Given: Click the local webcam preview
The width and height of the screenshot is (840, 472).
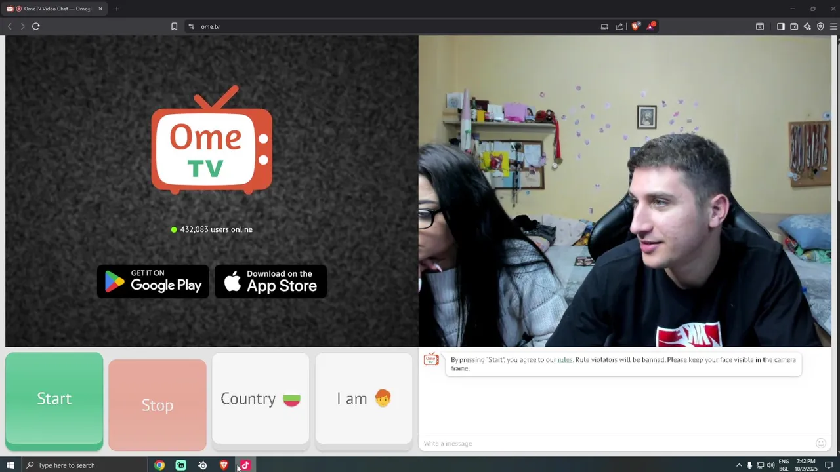Looking at the screenshot, I should tap(625, 191).
